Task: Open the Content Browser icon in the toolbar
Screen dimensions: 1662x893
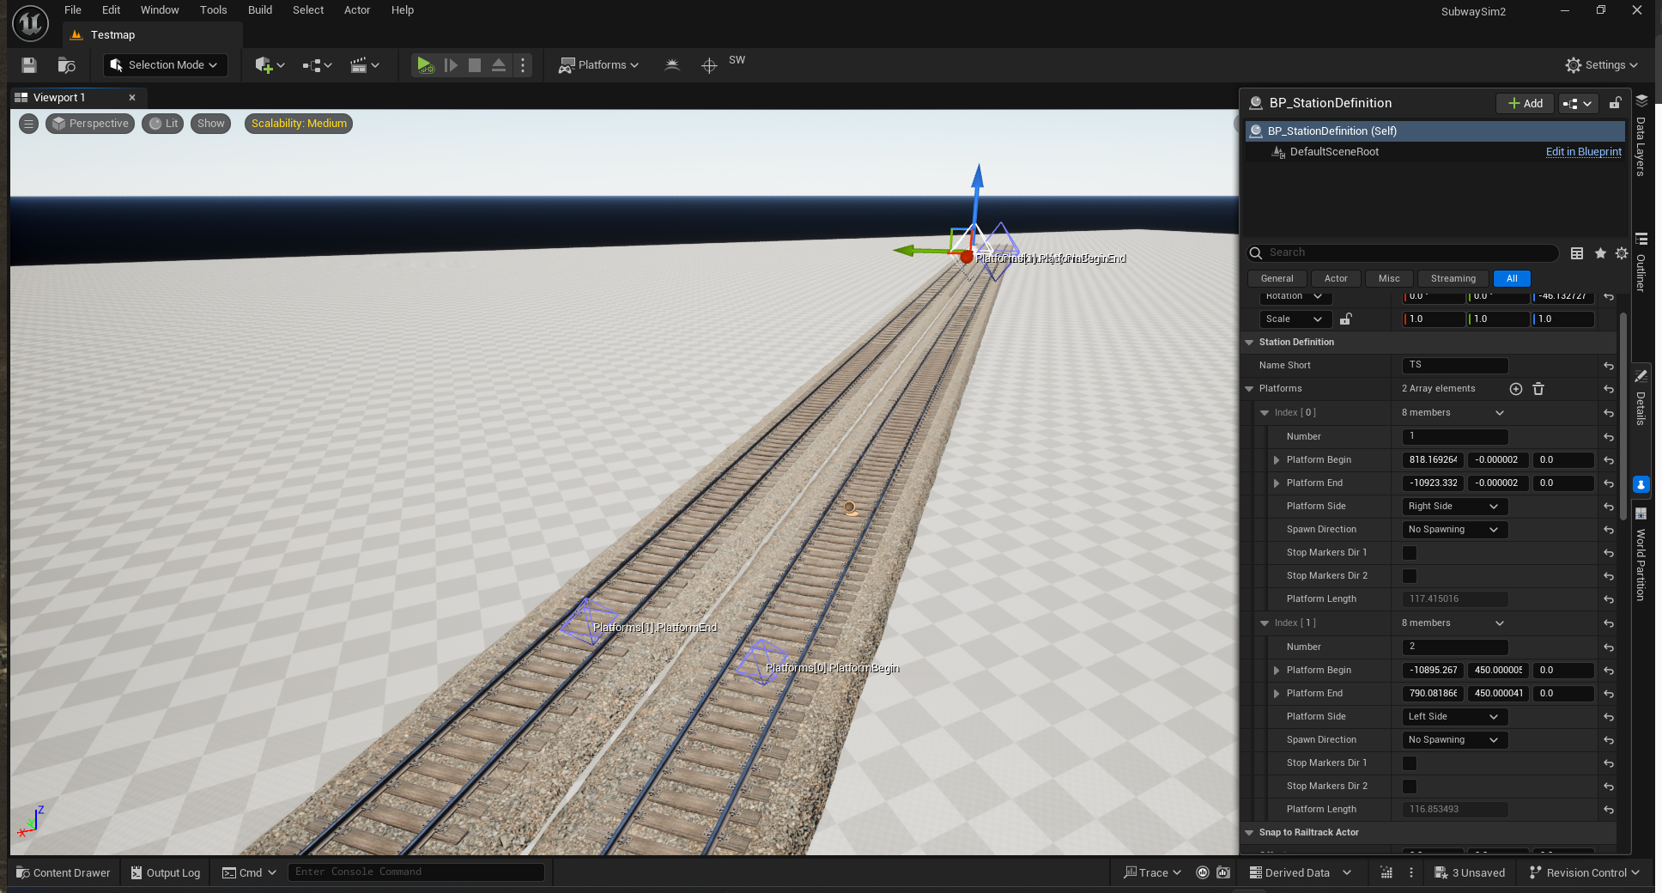Action: pyautogui.click(x=66, y=65)
